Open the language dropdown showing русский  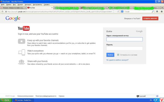click(x=149, y=96)
